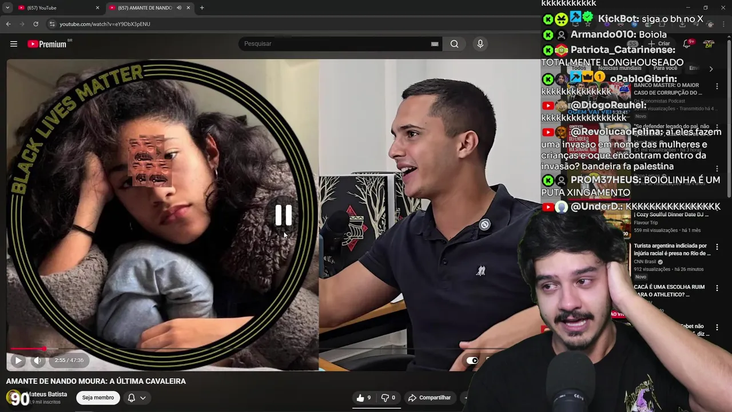Image resolution: width=732 pixels, height=412 pixels.
Task: Open "Turista argentina indiciada" video title
Action: [x=671, y=249]
